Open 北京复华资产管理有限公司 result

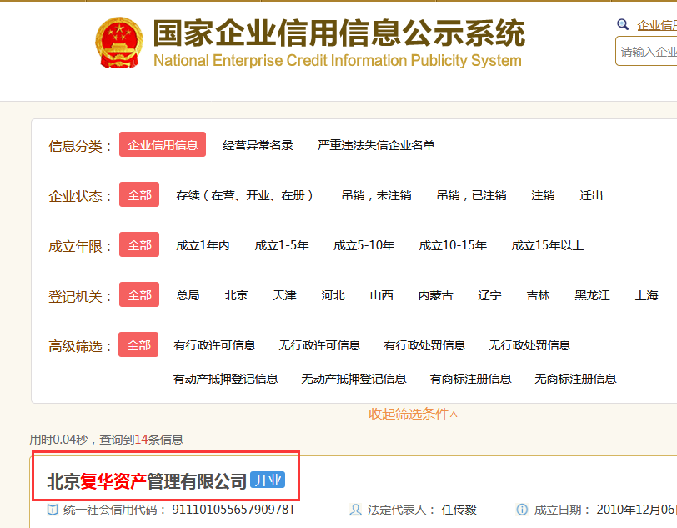click(147, 481)
